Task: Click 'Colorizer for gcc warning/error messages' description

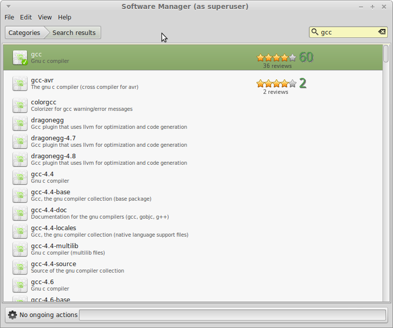Action: [81, 109]
